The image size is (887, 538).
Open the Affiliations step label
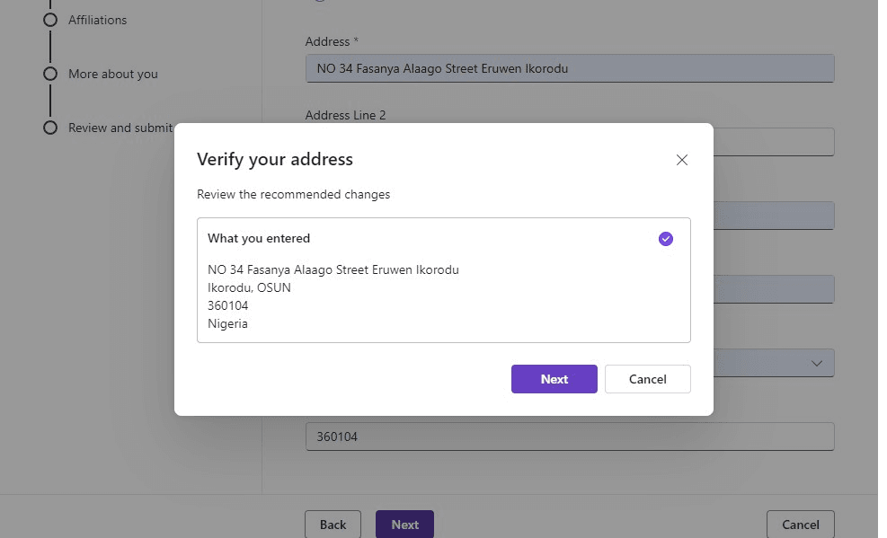tap(97, 20)
